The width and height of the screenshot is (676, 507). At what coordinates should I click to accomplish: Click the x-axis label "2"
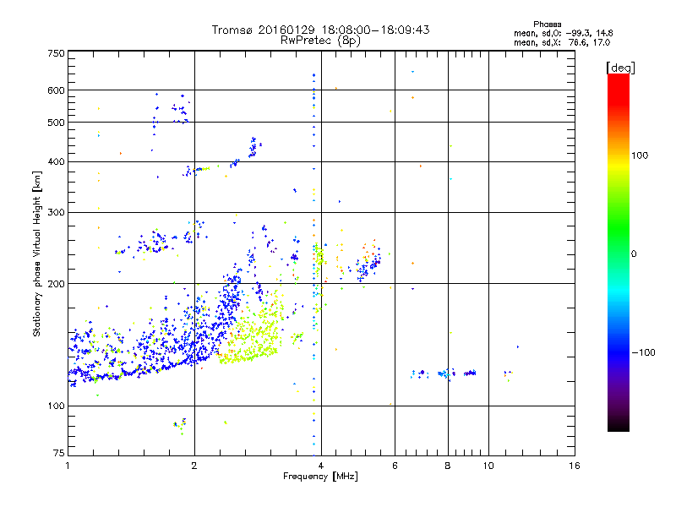[x=194, y=466]
